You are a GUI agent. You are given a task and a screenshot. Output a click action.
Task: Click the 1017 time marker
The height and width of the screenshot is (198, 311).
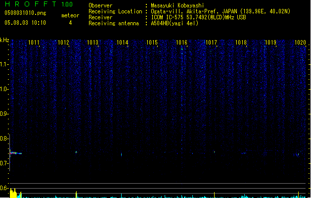[211, 43]
